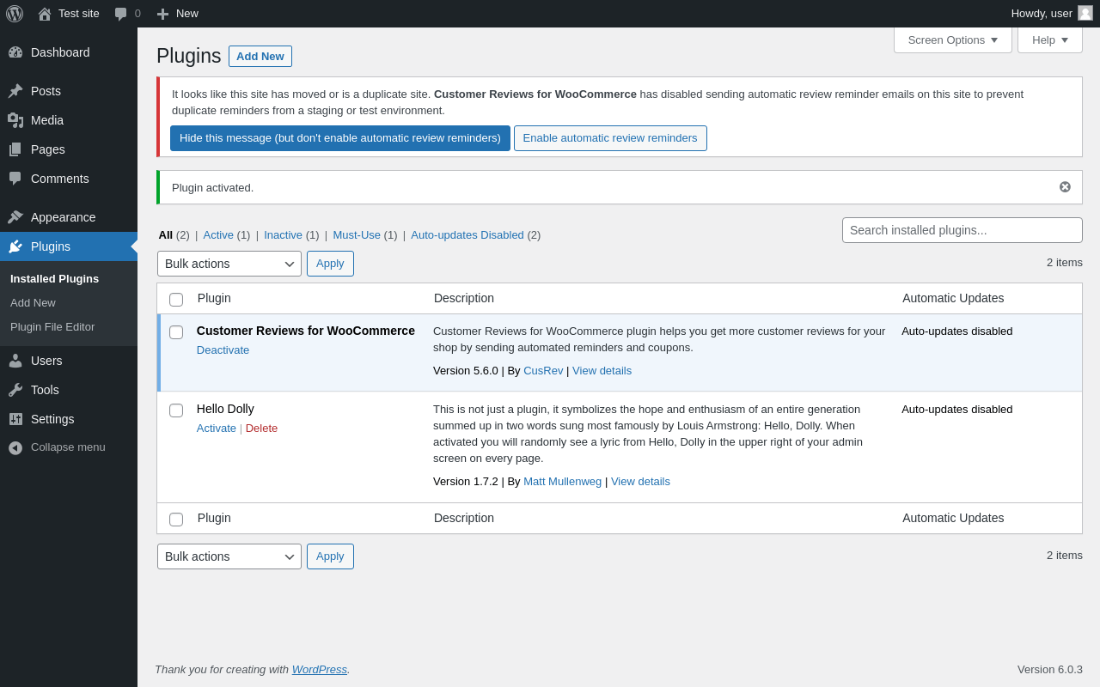Viewport: 1100px width, 687px height.
Task: Open Users menu item
Action: coord(69,361)
